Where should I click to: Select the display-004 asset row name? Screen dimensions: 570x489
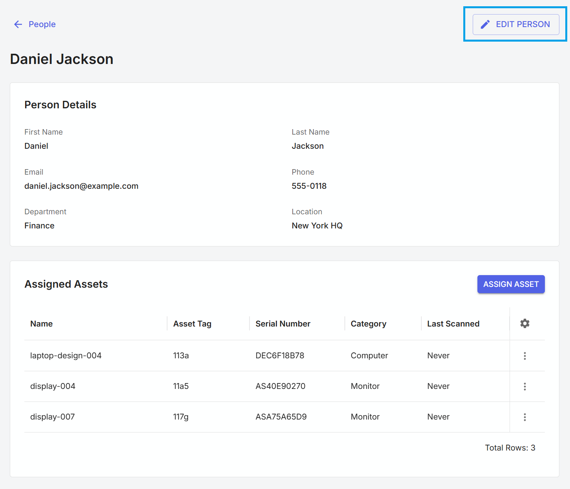click(53, 386)
